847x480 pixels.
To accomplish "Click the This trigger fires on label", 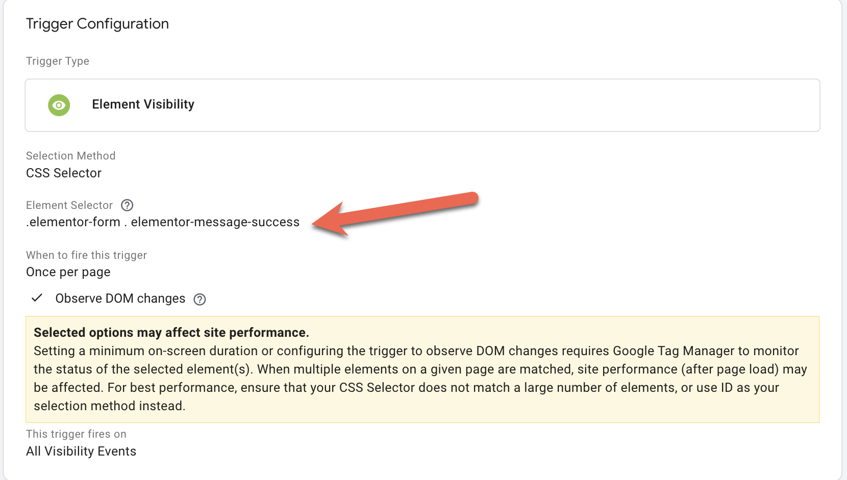I will click(76, 434).
